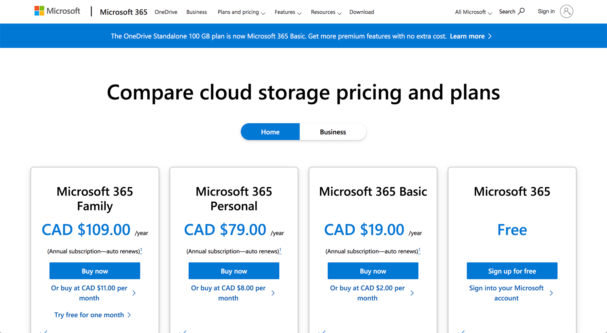Open the Download link in navigation
The height and width of the screenshot is (333, 607).
pos(362,12)
